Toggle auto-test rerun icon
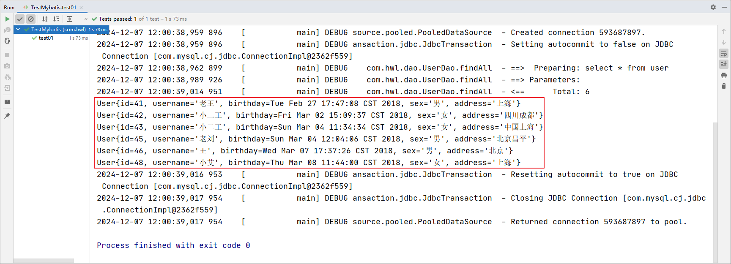Viewport: 731px width, 264px height. click(7, 41)
